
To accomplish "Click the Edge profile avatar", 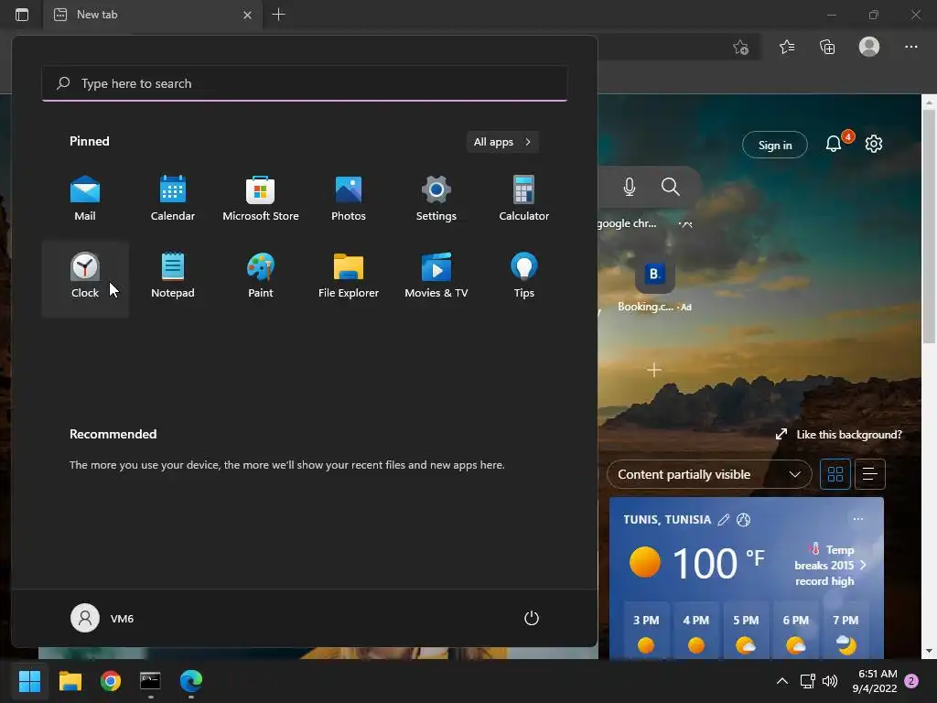I will (869, 47).
